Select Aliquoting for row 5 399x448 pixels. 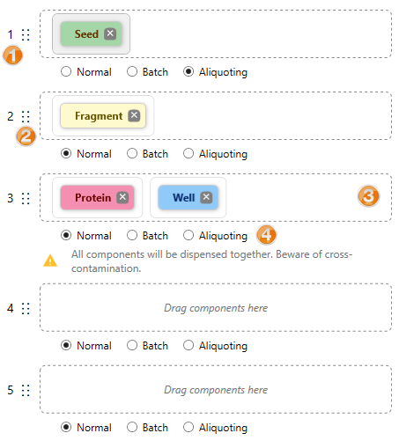pos(188,427)
